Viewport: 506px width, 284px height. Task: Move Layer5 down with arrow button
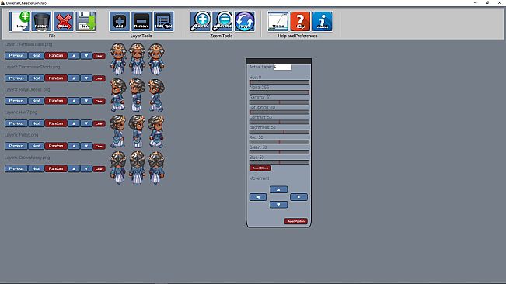[x=86, y=146]
